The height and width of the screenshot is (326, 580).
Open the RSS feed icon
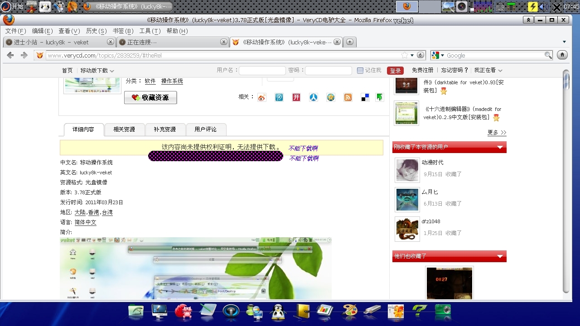click(x=348, y=97)
